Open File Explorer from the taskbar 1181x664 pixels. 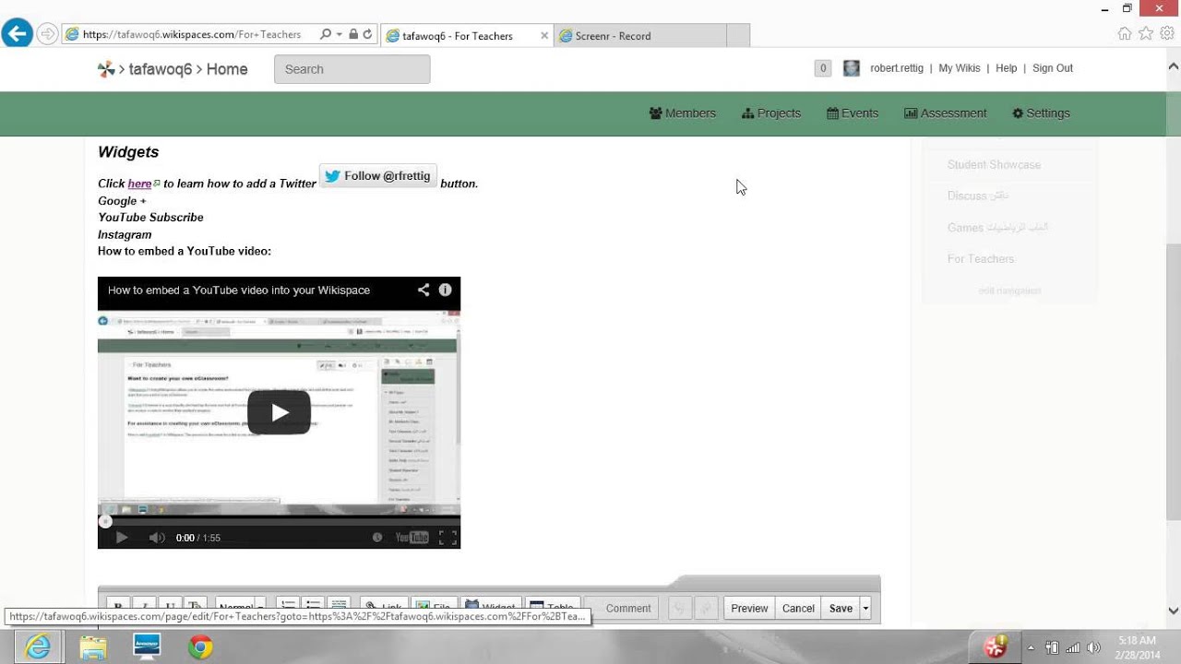tap(93, 647)
